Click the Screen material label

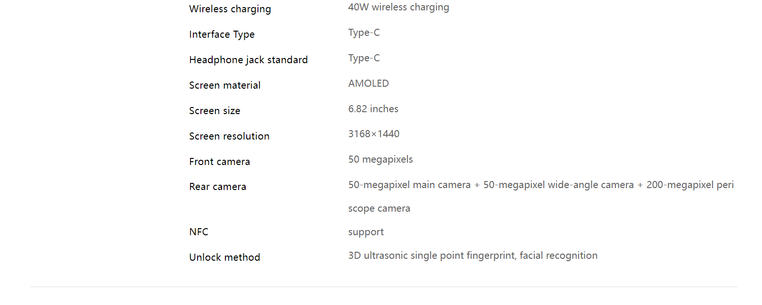pos(225,85)
